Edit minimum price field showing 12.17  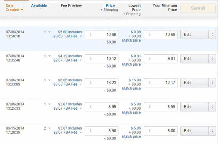pyautogui.click(x=160, y=83)
